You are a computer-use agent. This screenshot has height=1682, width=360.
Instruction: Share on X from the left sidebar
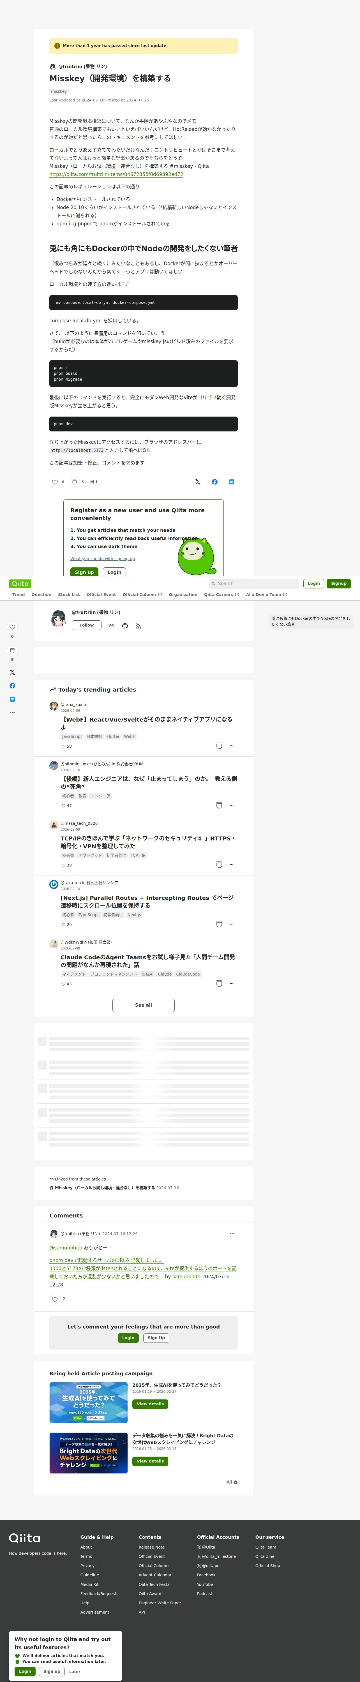pos(12,672)
